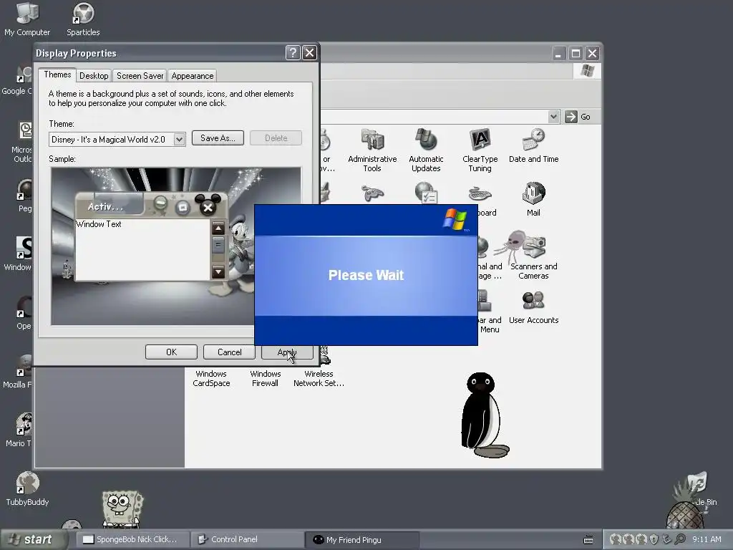Select Mario desktop shortcut
The image size is (733, 550).
tap(19, 430)
